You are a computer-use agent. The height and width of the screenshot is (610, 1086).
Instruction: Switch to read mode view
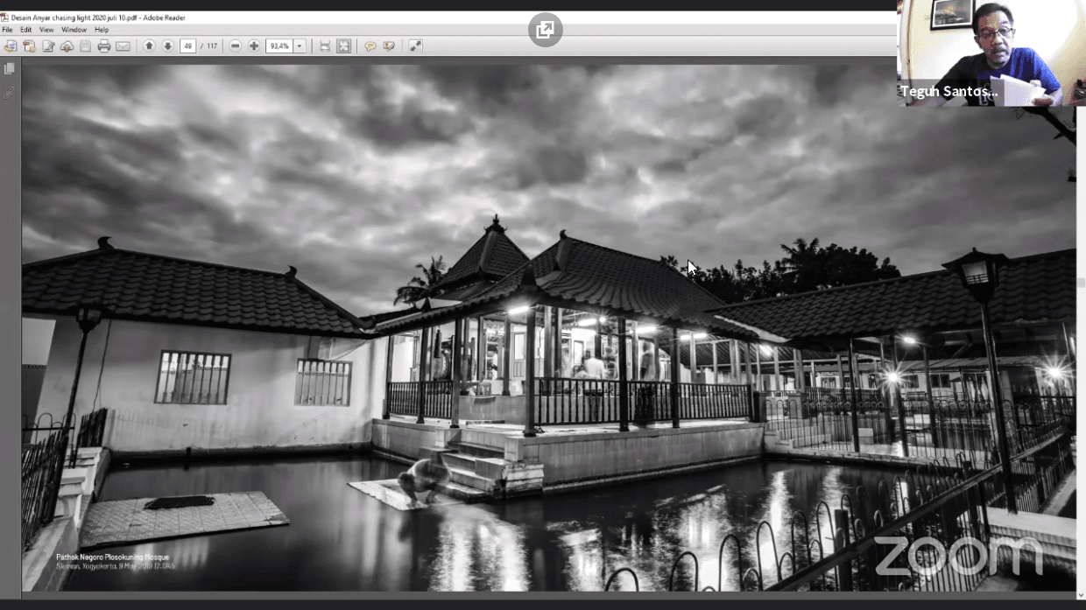[x=416, y=46]
